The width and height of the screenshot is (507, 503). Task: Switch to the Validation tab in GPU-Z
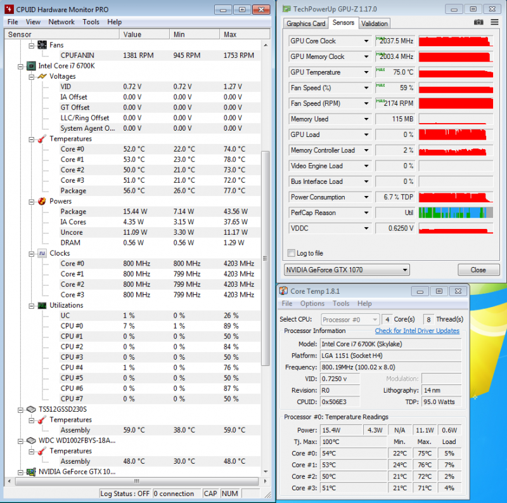pos(375,23)
